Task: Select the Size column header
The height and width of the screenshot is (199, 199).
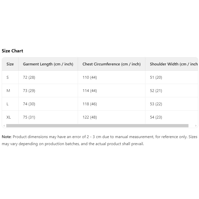Action: point(10,64)
